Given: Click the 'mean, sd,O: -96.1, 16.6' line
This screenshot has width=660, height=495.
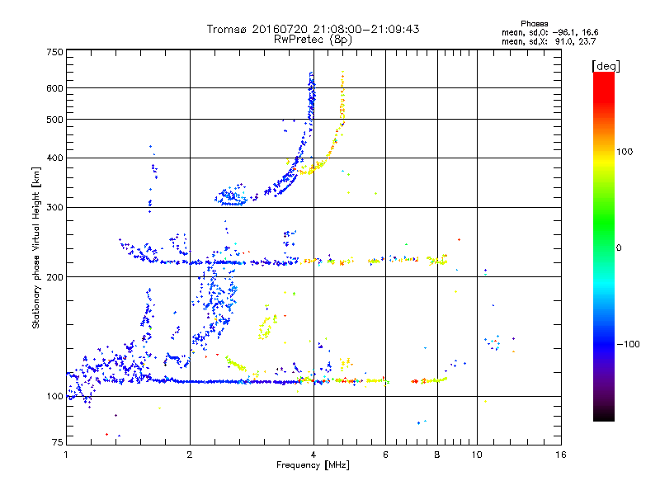Looking at the screenshot, I should pyautogui.click(x=549, y=32).
